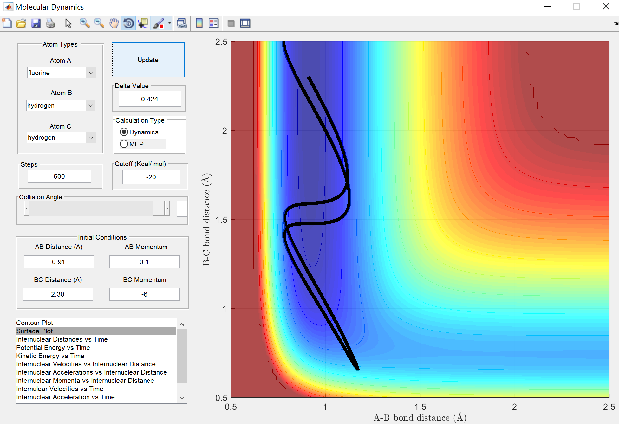Open the Atom A fluorine dropdown
The image size is (619, 424).
(x=91, y=73)
